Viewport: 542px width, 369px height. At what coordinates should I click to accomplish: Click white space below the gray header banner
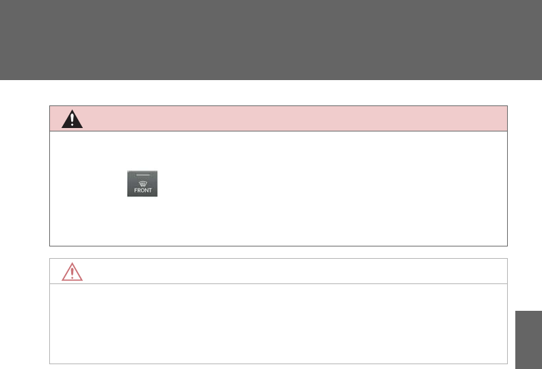click(x=271, y=92)
